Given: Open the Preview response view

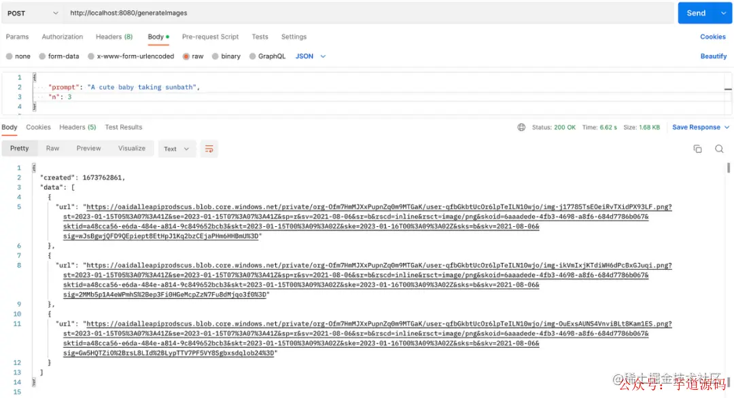Looking at the screenshot, I should click(x=88, y=148).
